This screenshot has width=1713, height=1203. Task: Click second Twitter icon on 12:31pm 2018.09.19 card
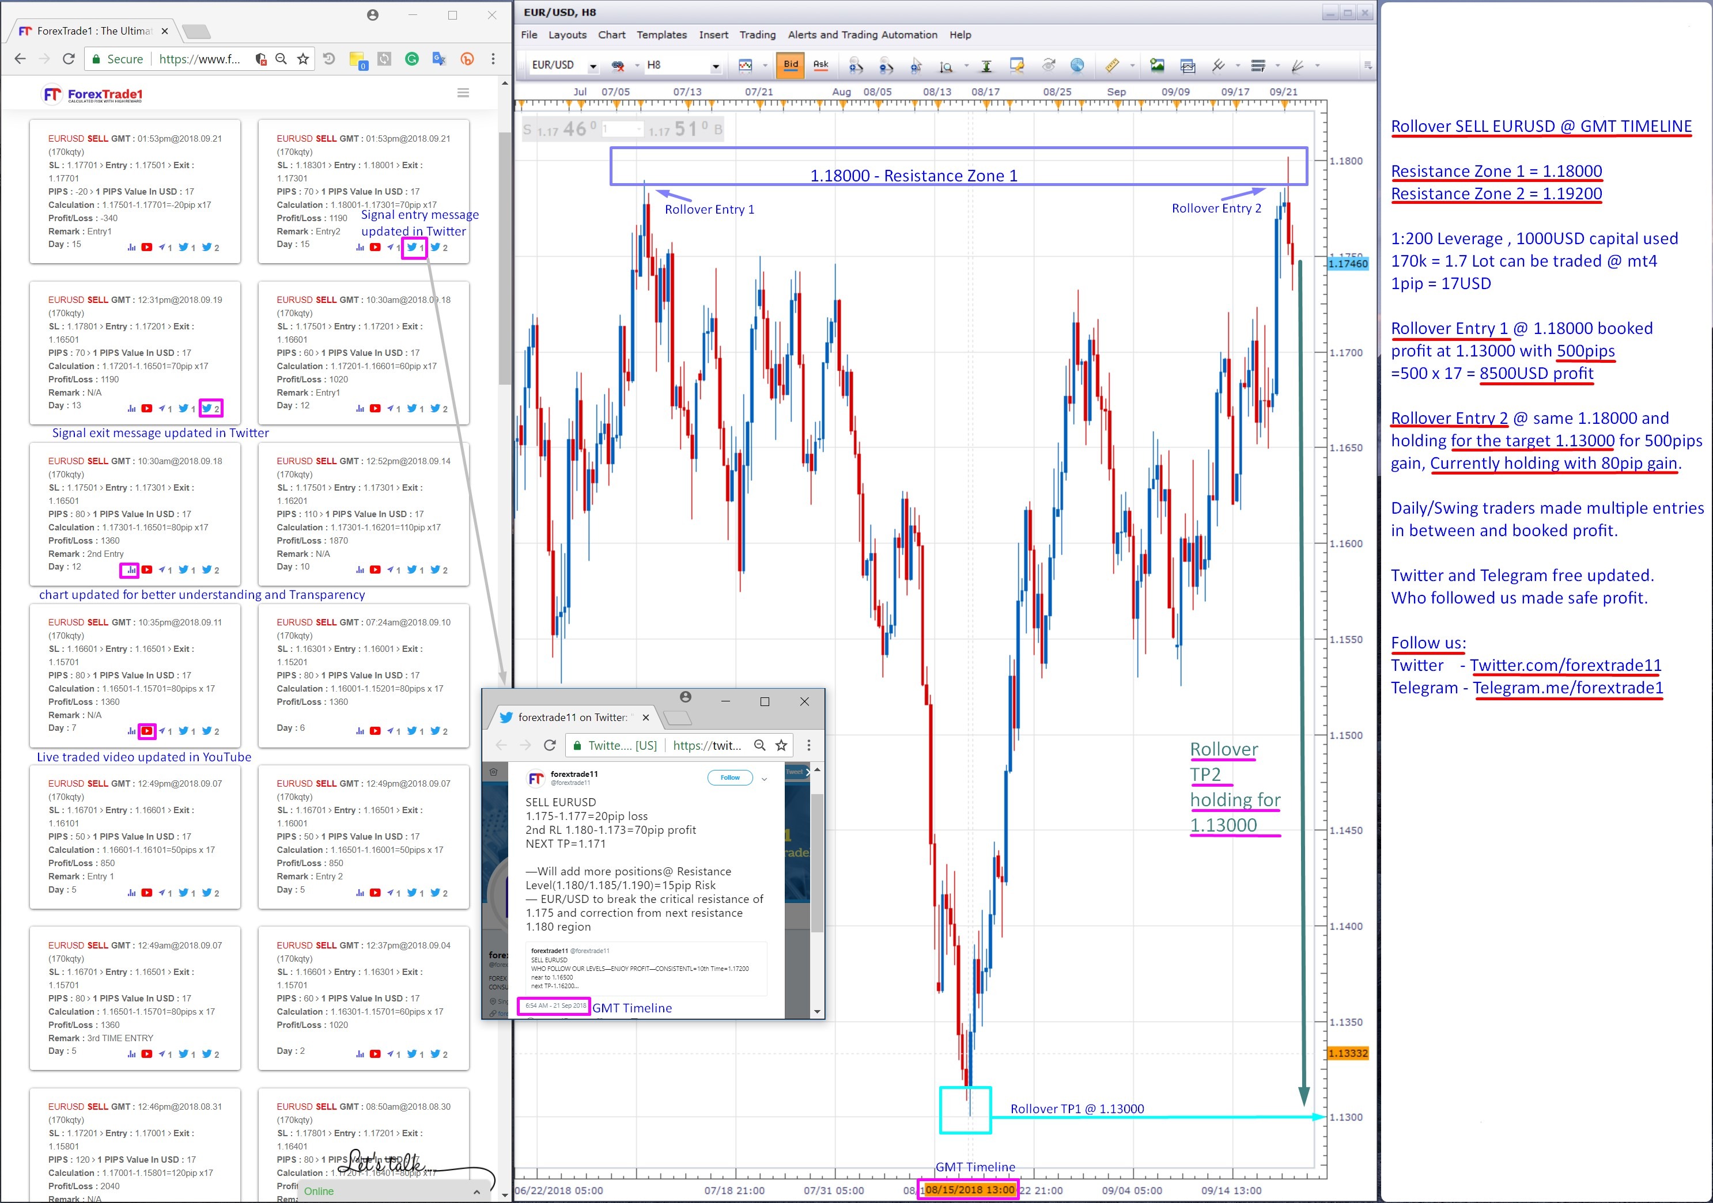point(207,408)
